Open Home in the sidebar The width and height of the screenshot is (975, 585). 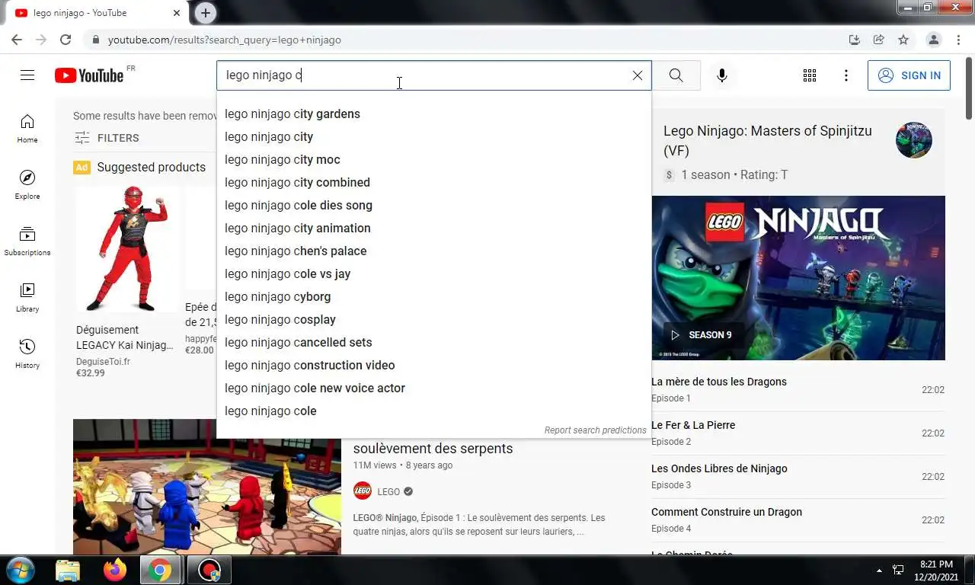(x=27, y=129)
